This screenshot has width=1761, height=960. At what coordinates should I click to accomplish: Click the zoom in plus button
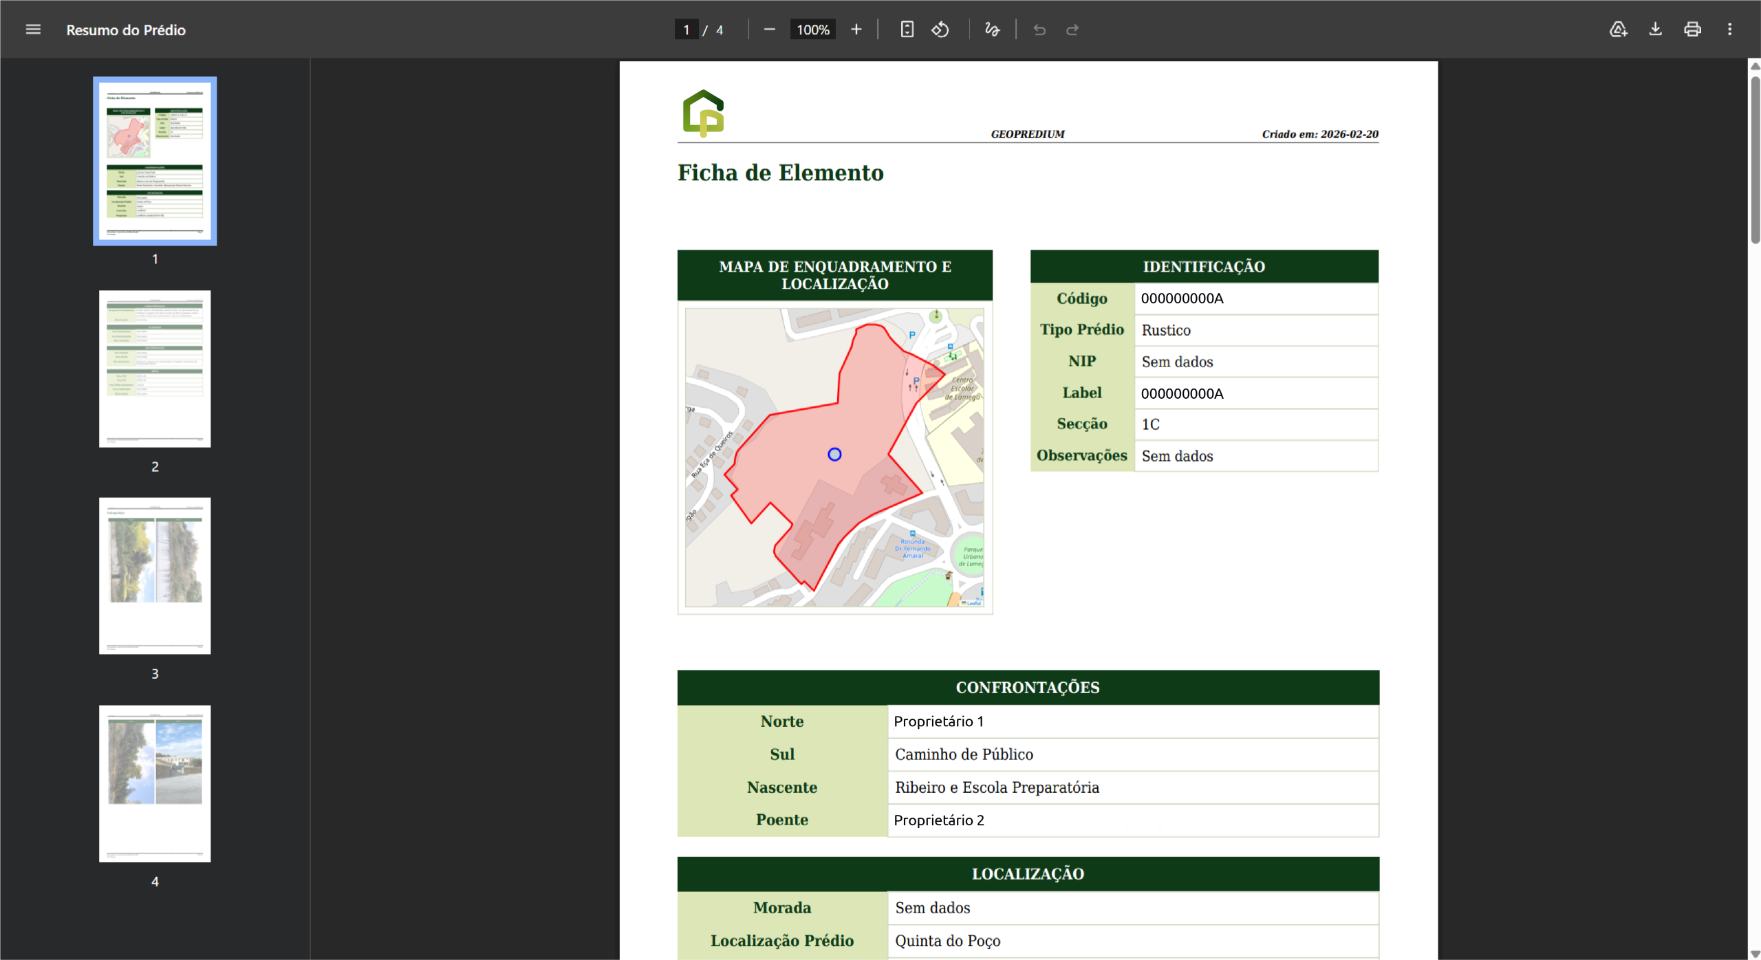(x=856, y=30)
